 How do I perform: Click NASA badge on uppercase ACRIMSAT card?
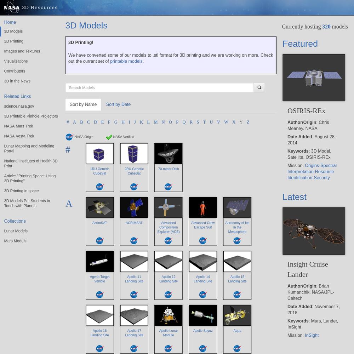(134, 241)
